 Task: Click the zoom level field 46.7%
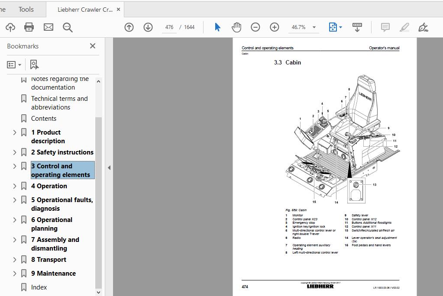pyautogui.click(x=298, y=27)
